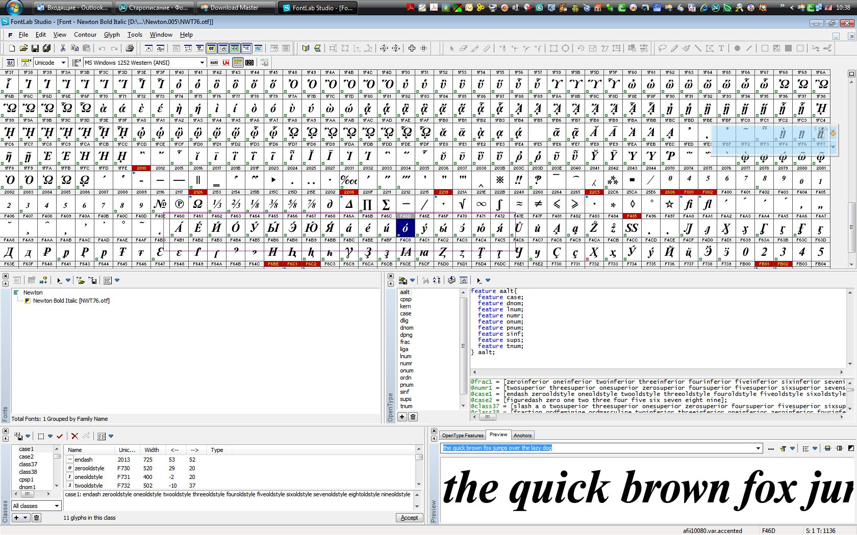The width and height of the screenshot is (857, 535).
Task: Open the Windows Start orb
Action: [14, 8]
